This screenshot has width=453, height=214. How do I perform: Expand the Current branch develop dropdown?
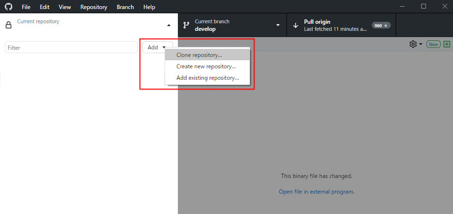tap(278, 25)
